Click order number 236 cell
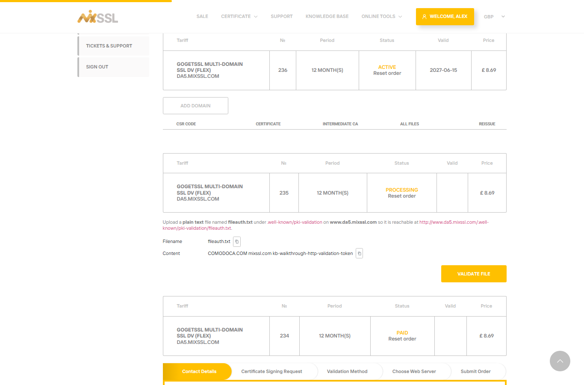This screenshot has width=584, height=385. 283,70
